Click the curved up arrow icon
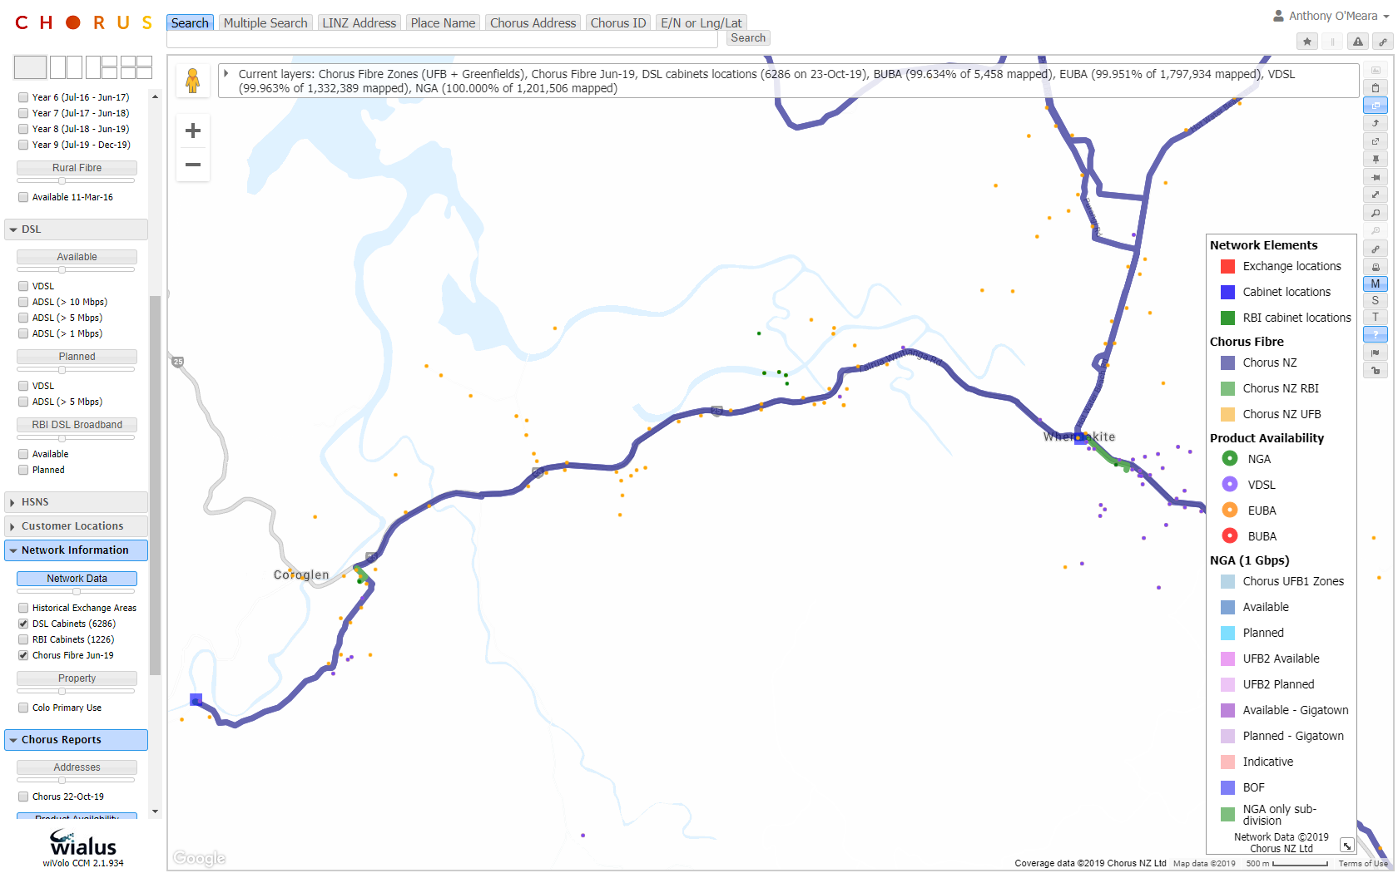This screenshot has height=873, width=1398. [1376, 123]
